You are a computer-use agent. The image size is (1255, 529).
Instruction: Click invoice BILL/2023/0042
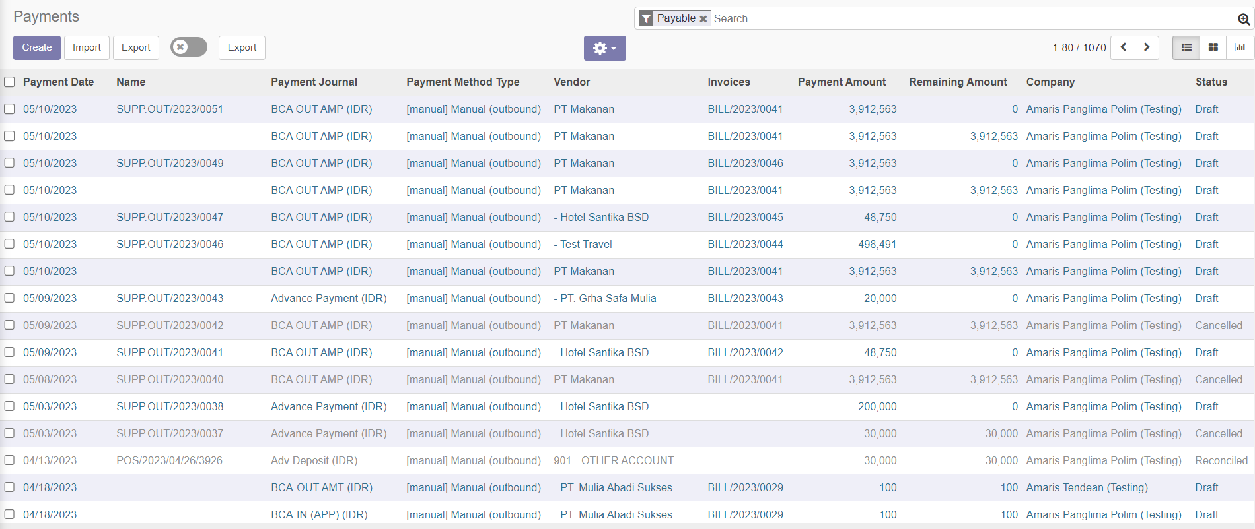point(745,352)
